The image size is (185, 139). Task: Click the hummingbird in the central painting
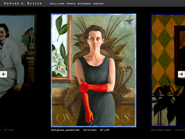click(129, 21)
